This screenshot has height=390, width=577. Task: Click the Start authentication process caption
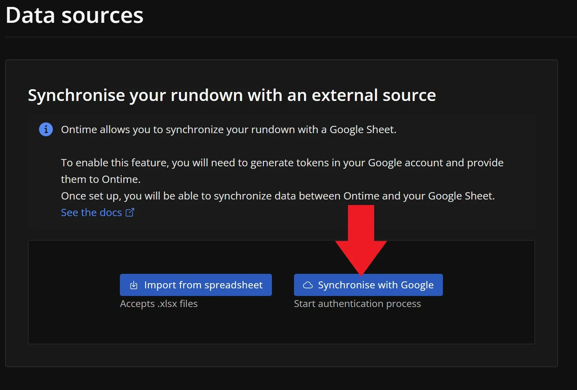357,304
